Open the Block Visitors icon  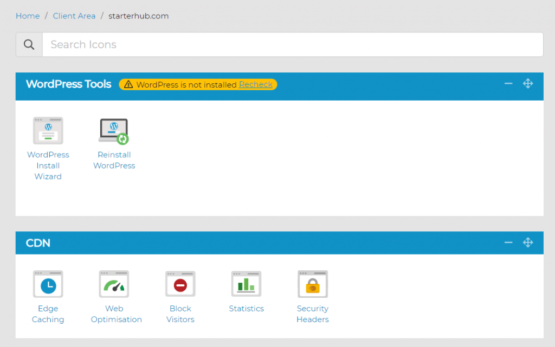click(x=180, y=284)
